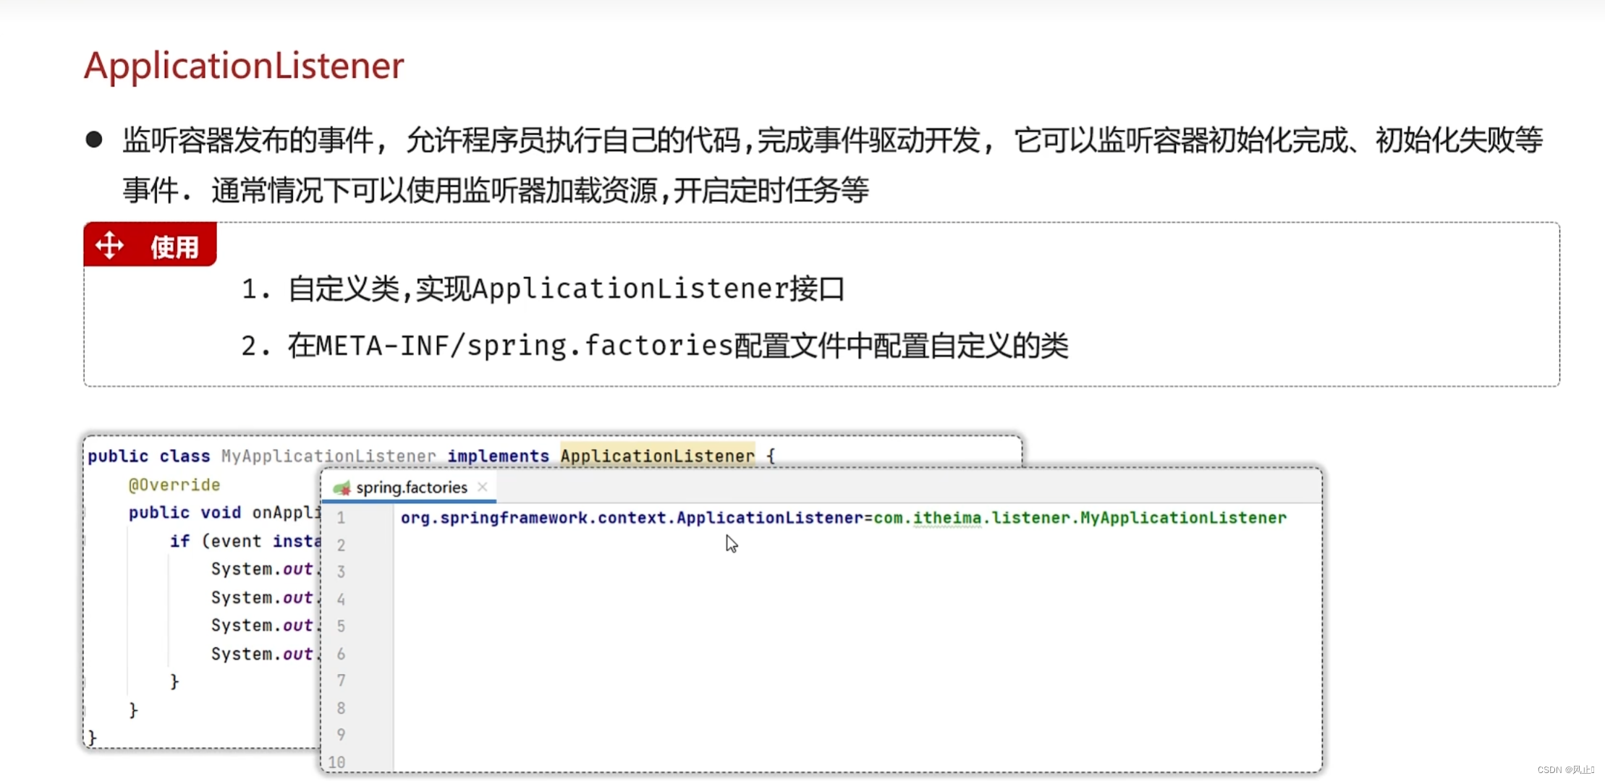
Task: Click line number 6 in gutter
Action: (341, 654)
